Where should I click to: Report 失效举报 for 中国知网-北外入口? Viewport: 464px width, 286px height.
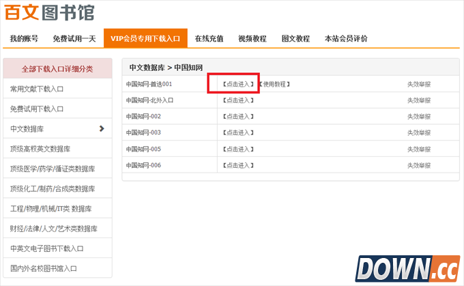coord(419,100)
